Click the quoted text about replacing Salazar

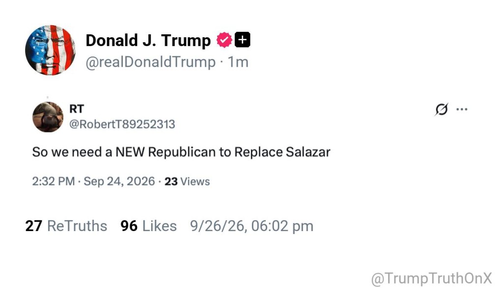click(x=181, y=152)
